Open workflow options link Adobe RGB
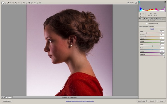Viewport: 167px width, 104px height. (x=80, y=101)
